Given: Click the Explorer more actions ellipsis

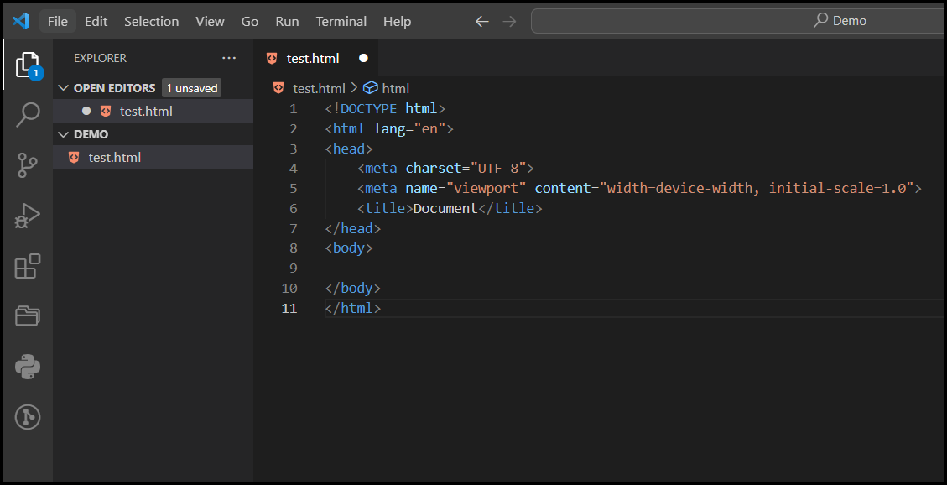Looking at the screenshot, I should coord(229,58).
